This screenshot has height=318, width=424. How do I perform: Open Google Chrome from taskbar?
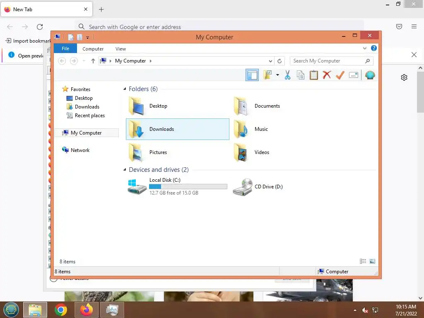pyautogui.click(x=60, y=310)
